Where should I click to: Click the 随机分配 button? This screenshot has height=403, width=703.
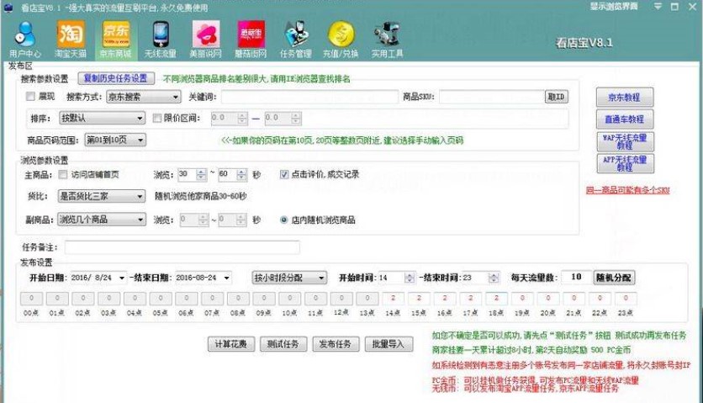pos(614,278)
